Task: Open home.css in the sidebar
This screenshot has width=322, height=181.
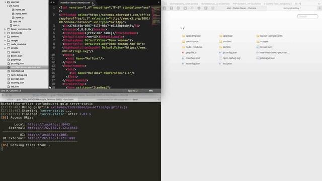Action: pos(20,10)
